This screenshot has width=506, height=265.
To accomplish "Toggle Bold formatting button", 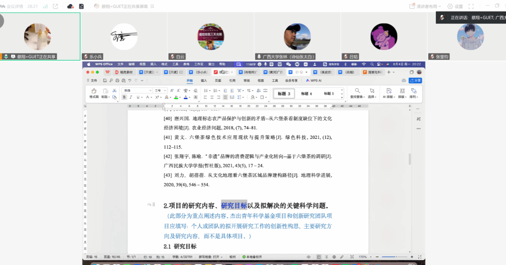I will click(124, 97).
